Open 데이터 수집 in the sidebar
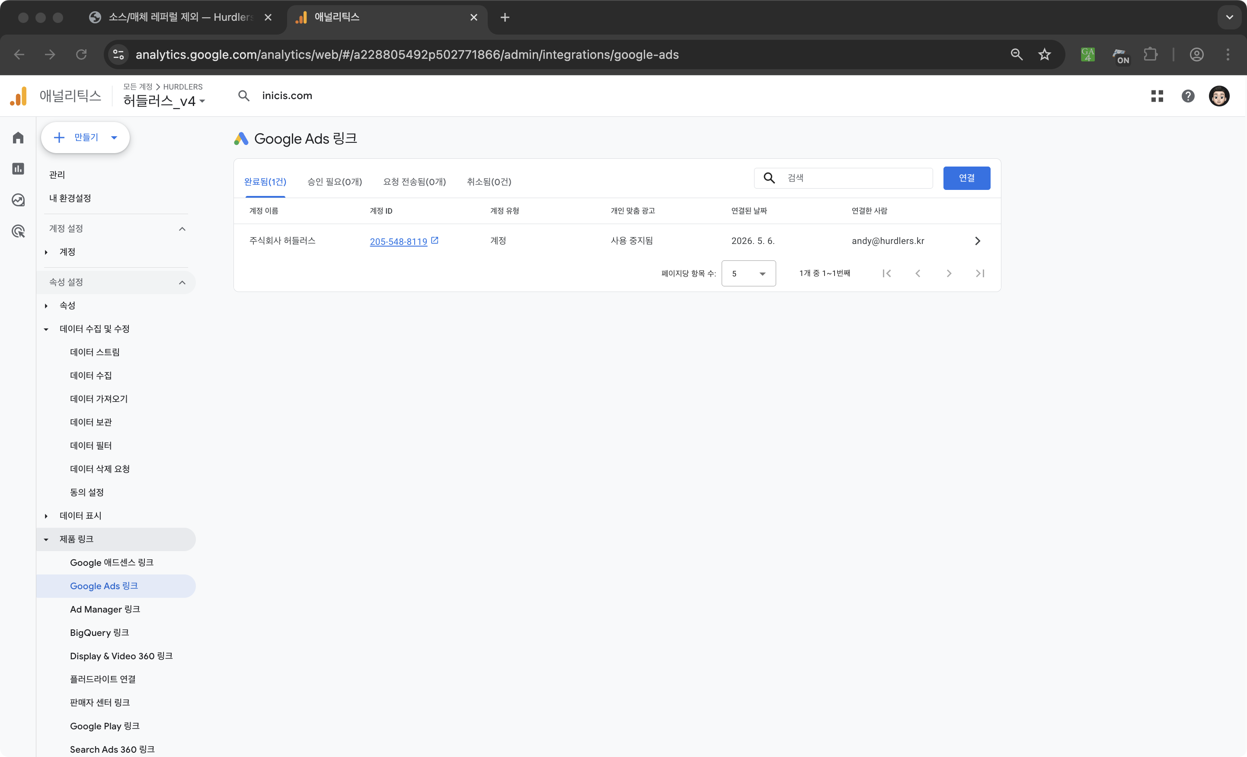This screenshot has height=757, width=1247. pyautogui.click(x=91, y=375)
